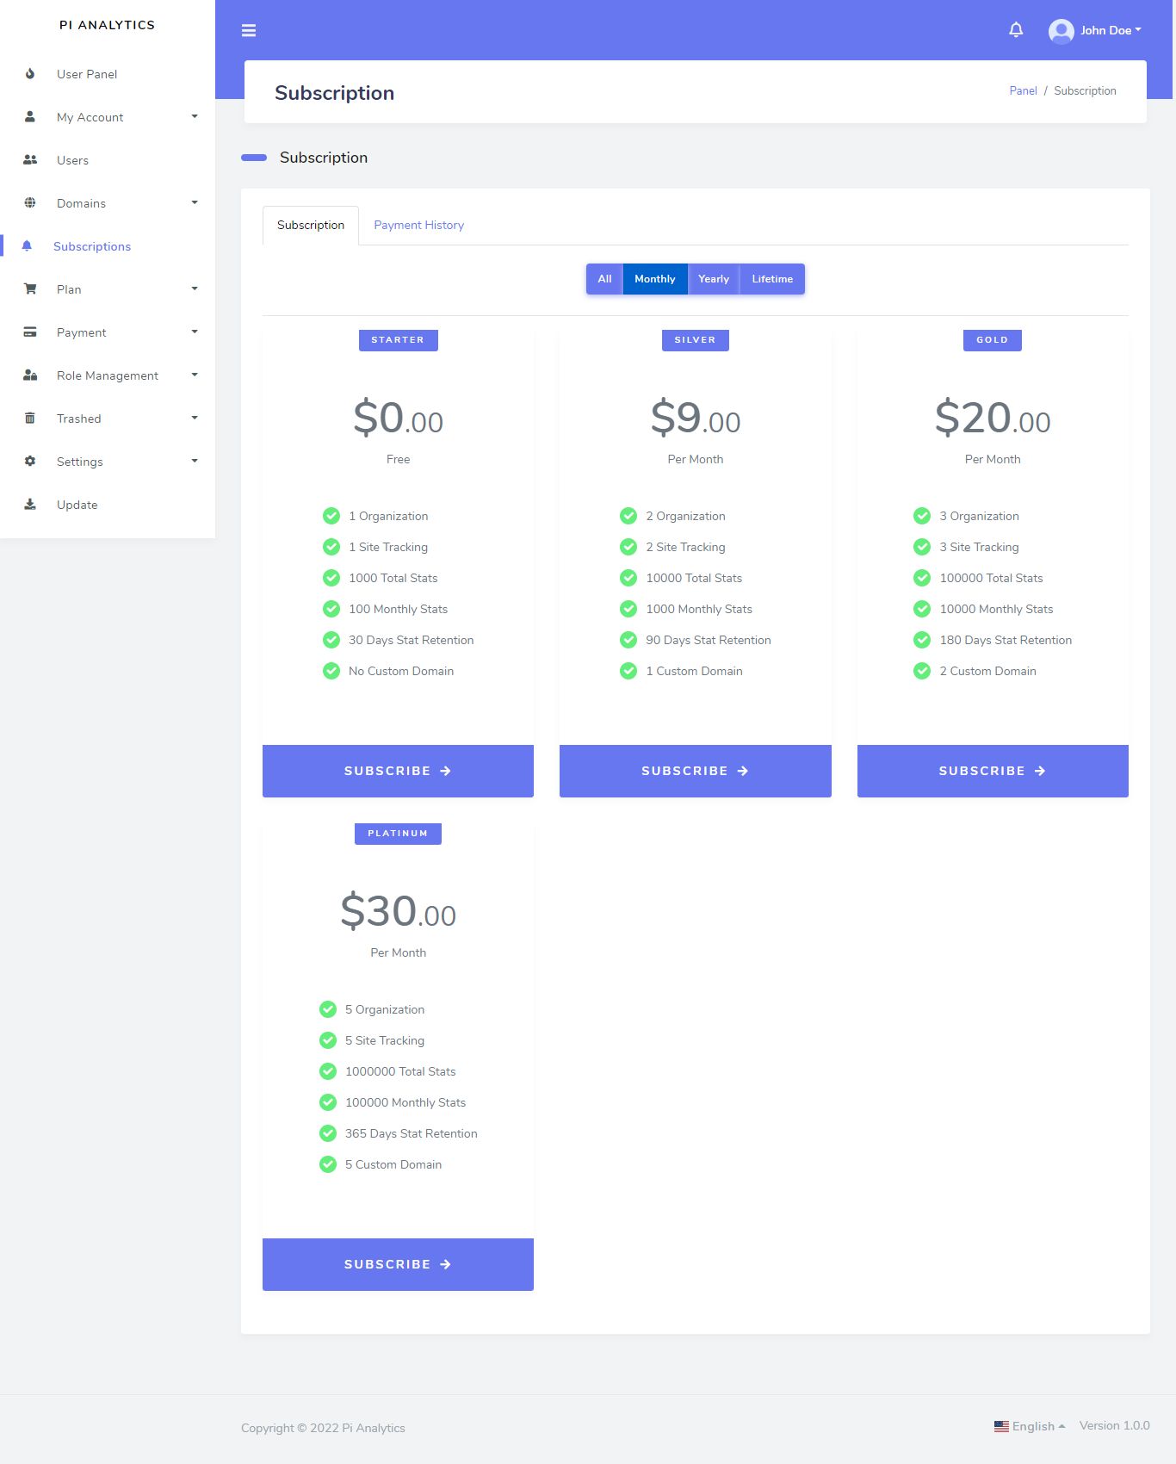Click the PLATINUM plan badge
This screenshot has height=1464, width=1176.
(398, 834)
